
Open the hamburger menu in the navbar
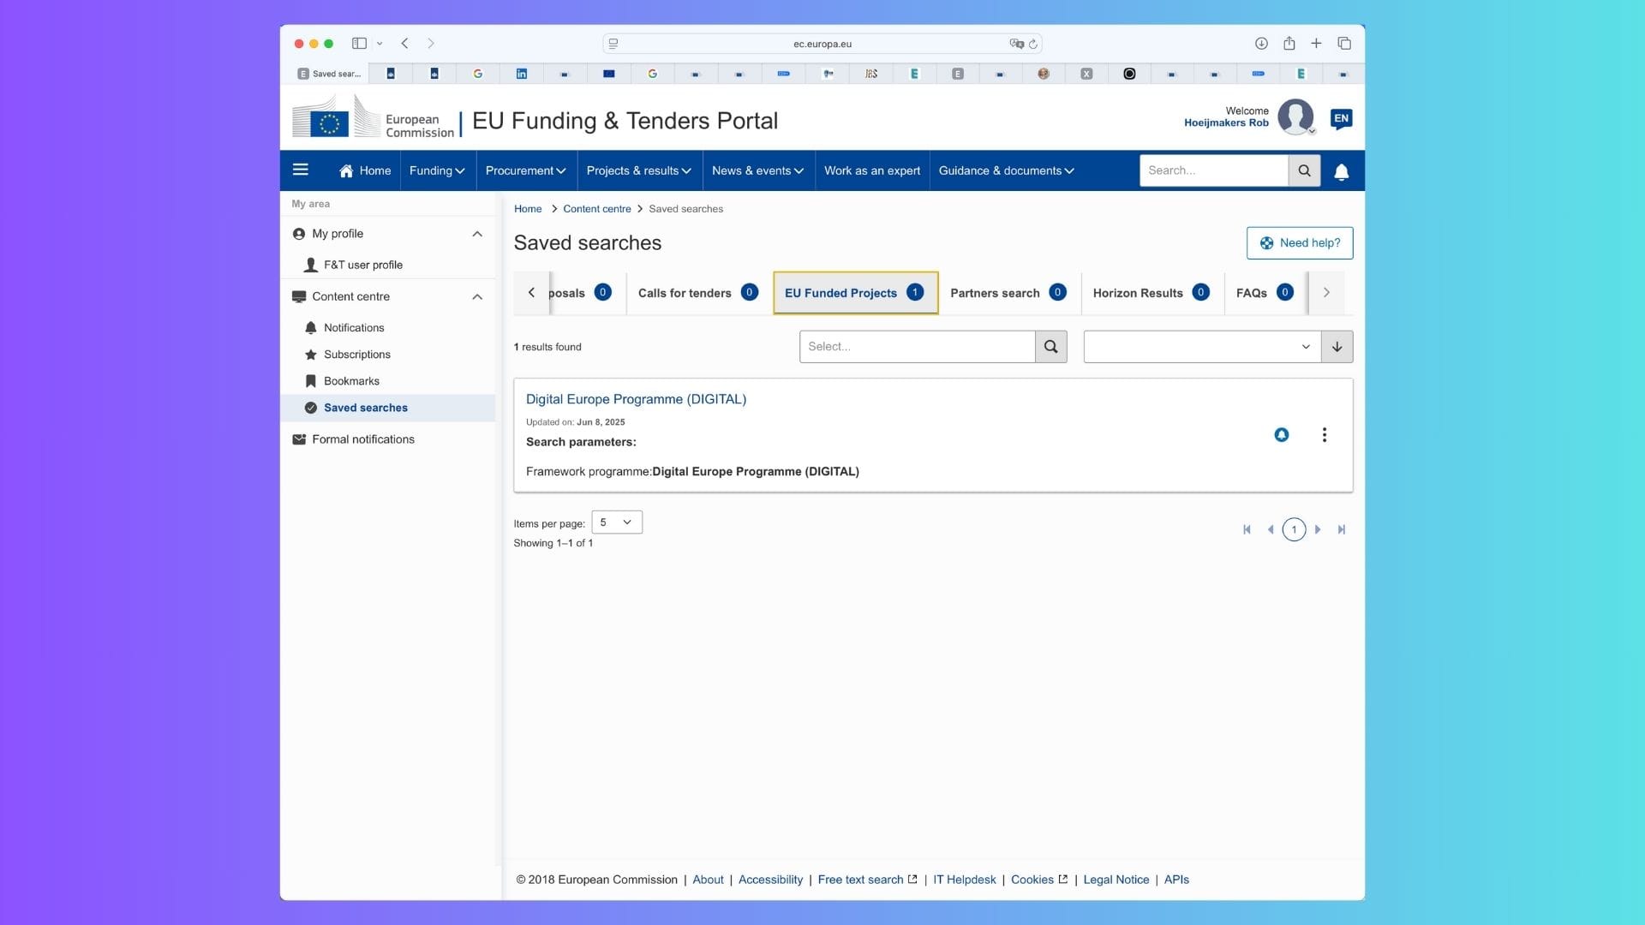[301, 170]
